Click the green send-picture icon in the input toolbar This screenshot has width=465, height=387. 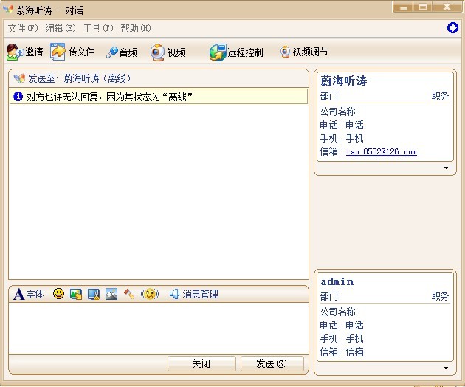coord(76,294)
